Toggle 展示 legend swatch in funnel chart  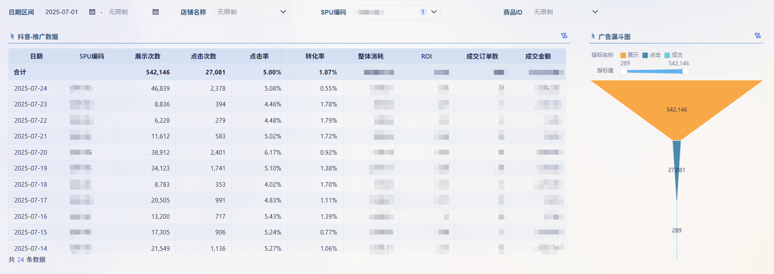[623, 55]
